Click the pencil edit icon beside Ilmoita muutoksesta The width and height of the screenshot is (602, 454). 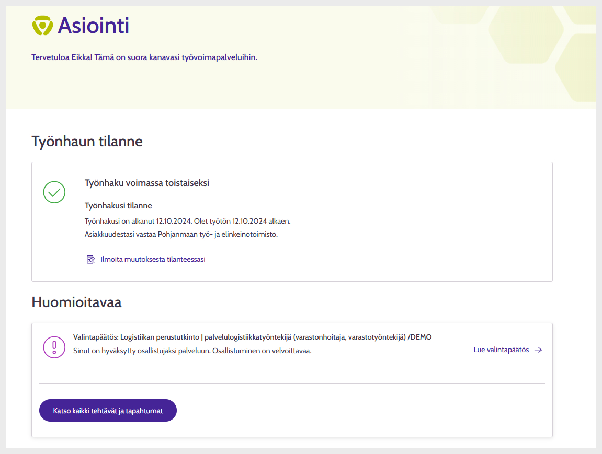(x=90, y=259)
